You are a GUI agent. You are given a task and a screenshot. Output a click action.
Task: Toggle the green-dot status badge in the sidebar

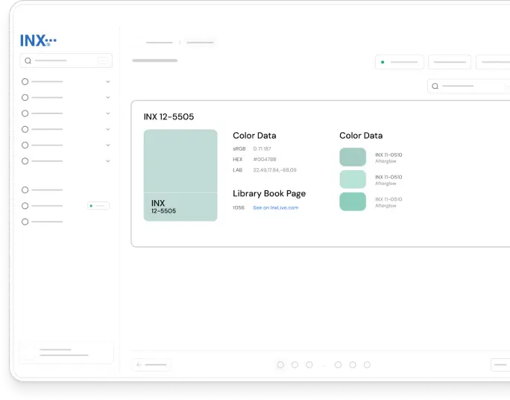pyautogui.click(x=98, y=205)
